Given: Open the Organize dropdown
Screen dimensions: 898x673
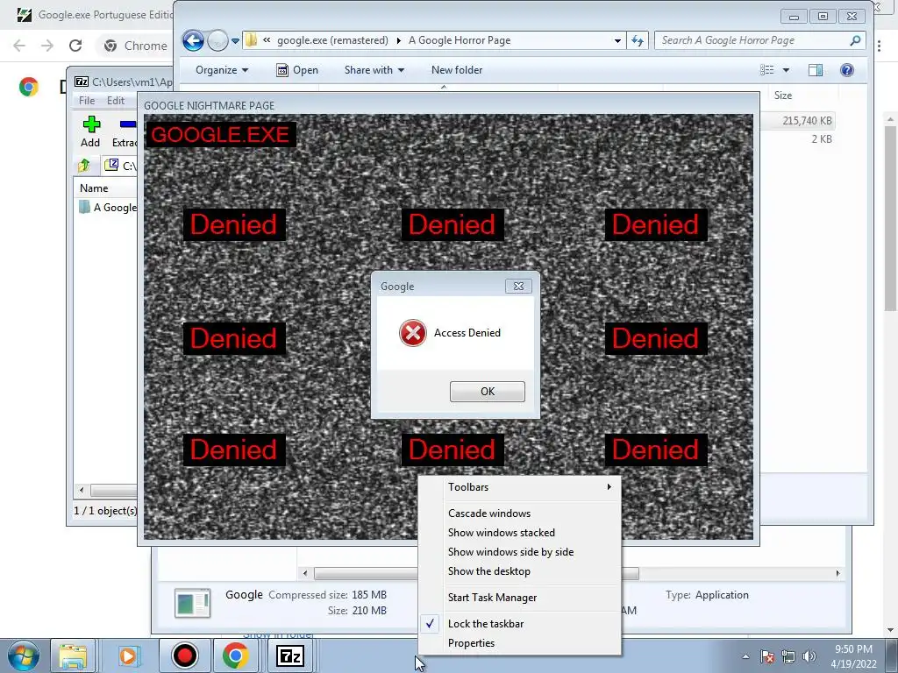Looking at the screenshot, I should [x=222, y=70].
